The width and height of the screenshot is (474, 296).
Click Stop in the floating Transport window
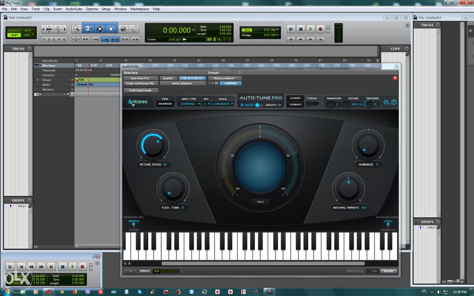[x=63, y=267]
